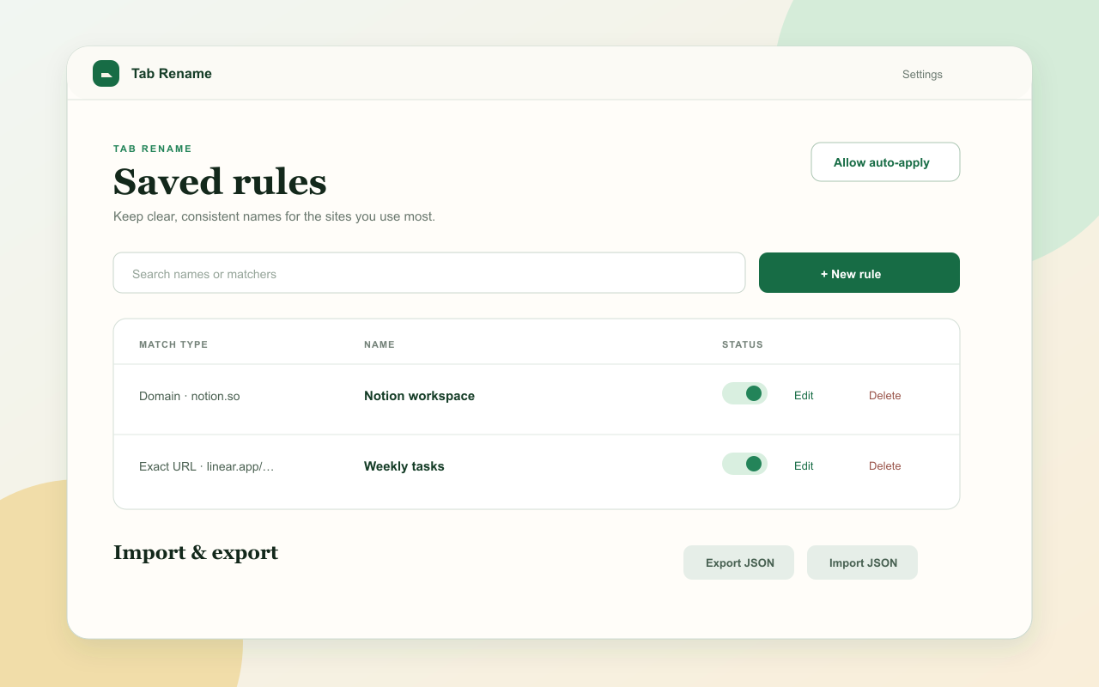
Task: Edit the Notion workspace rule
Action: tap(804, 396)
